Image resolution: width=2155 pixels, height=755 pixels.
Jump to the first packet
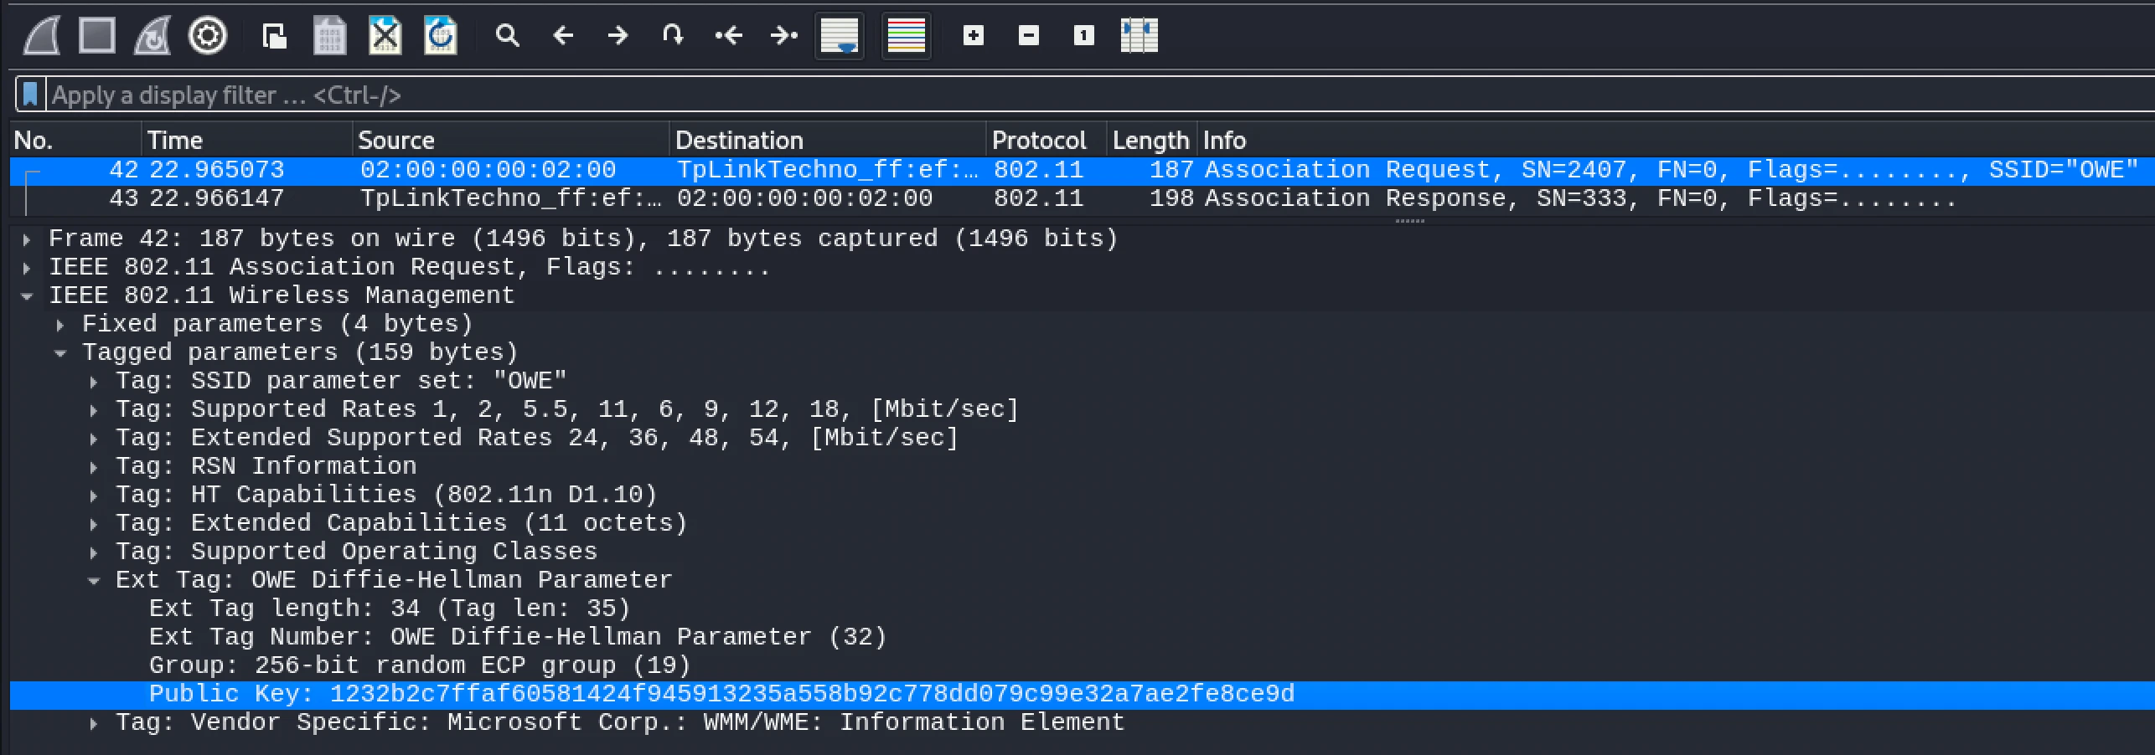coord(728,36)
